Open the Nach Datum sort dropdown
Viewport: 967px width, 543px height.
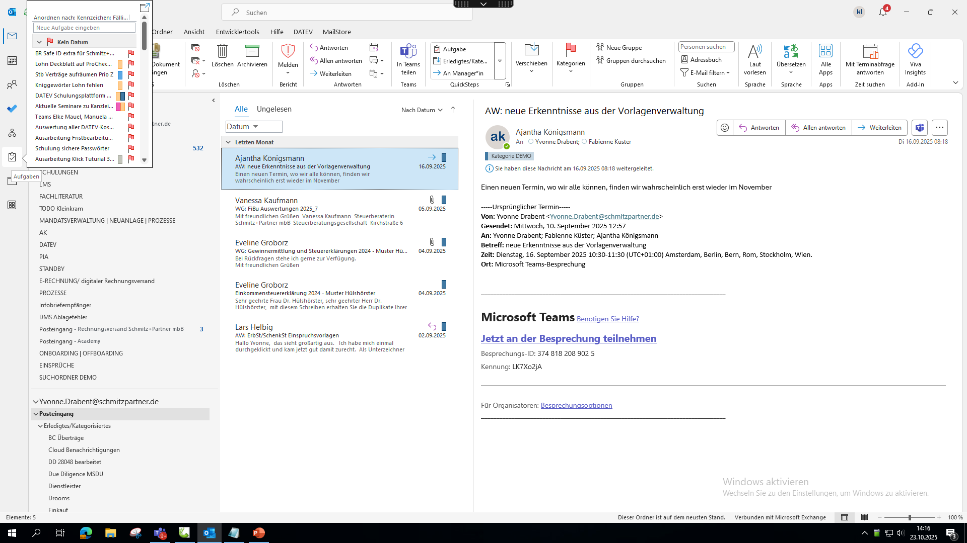point(422,110)
